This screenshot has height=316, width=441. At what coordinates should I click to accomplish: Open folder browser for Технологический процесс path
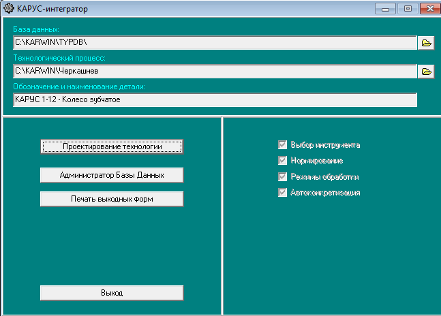pyautogui.click(x=426, y=72)
